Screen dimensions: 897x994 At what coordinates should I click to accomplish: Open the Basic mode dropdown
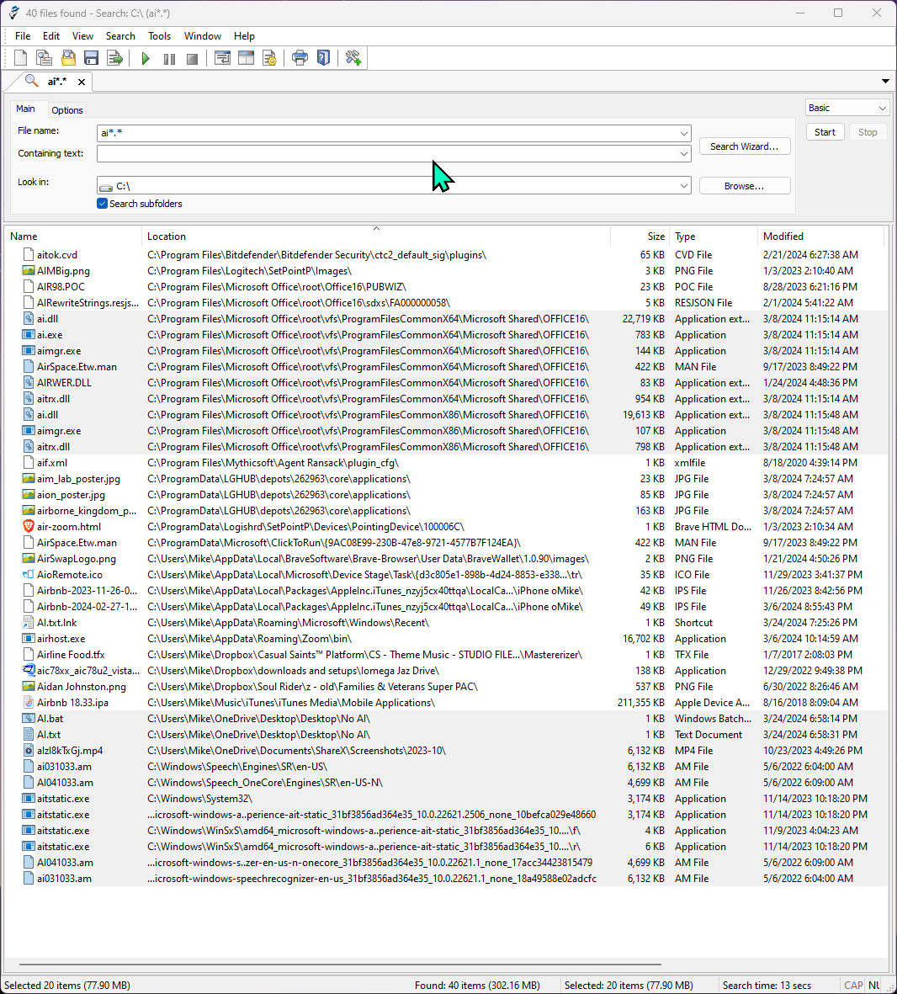point(882,108)
